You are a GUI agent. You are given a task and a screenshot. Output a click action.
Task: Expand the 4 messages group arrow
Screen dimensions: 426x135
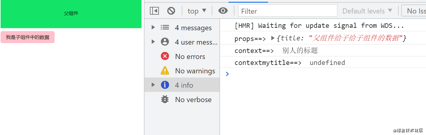pyautogui.click(x=153, y=28)
